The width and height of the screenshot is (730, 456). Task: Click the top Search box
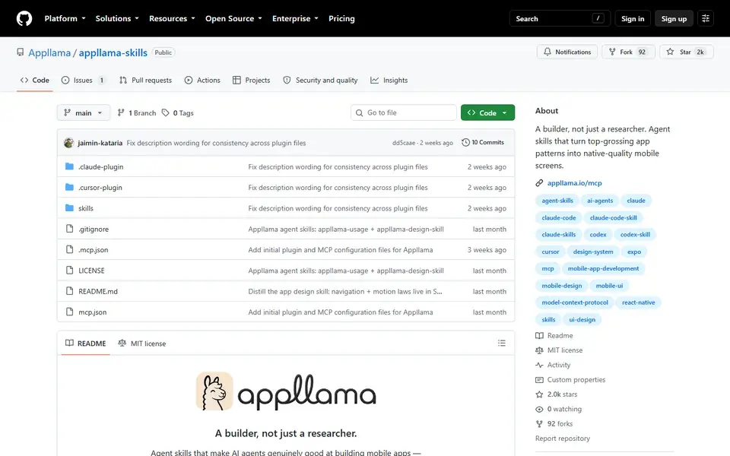[560, 18]
